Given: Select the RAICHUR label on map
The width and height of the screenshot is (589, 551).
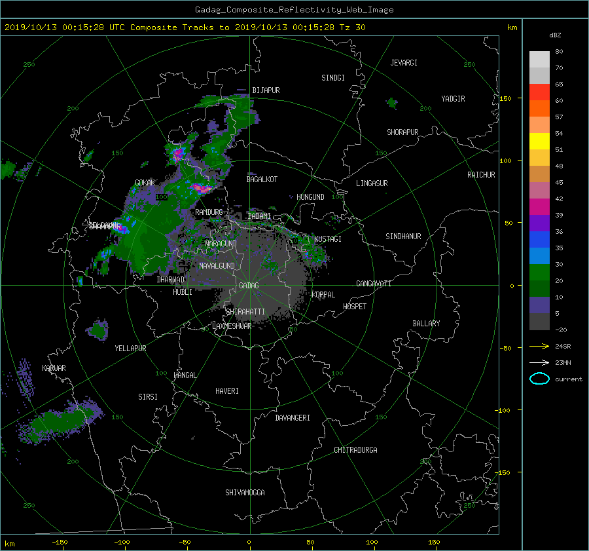Looking at the screenshot, I should (481, 175).
